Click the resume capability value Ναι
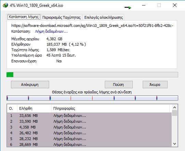The width and height of the screenshot is (185, 151). coord(59,61)
